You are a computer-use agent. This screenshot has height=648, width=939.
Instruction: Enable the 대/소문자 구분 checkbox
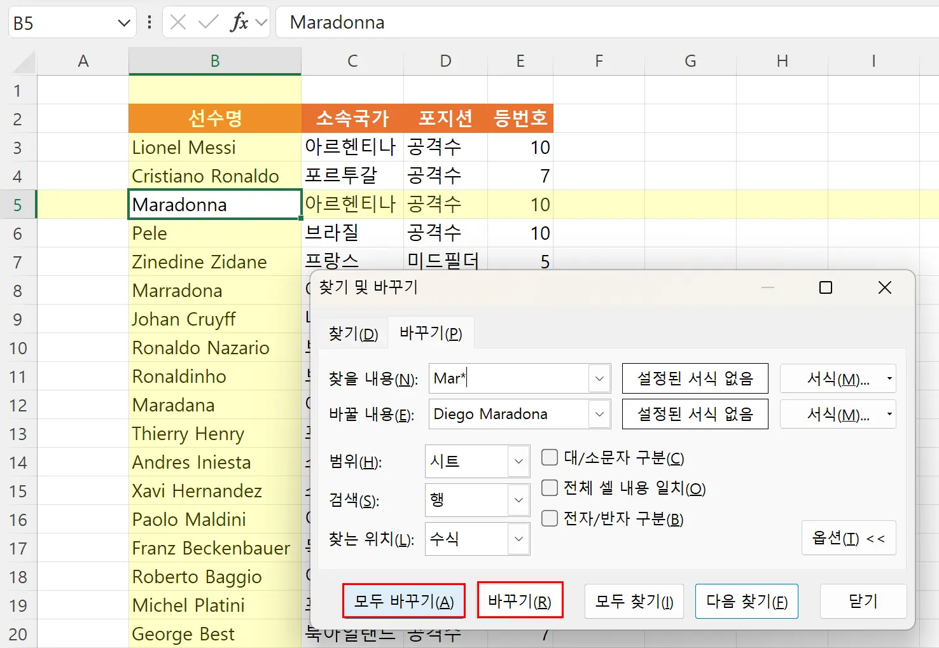548,457
